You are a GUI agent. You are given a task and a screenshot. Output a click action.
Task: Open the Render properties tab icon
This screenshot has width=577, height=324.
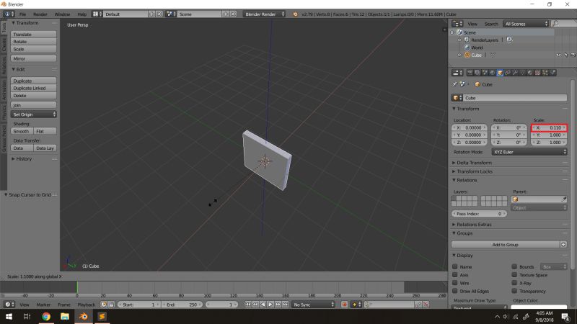pyautogui.click(x=470, y=73)
